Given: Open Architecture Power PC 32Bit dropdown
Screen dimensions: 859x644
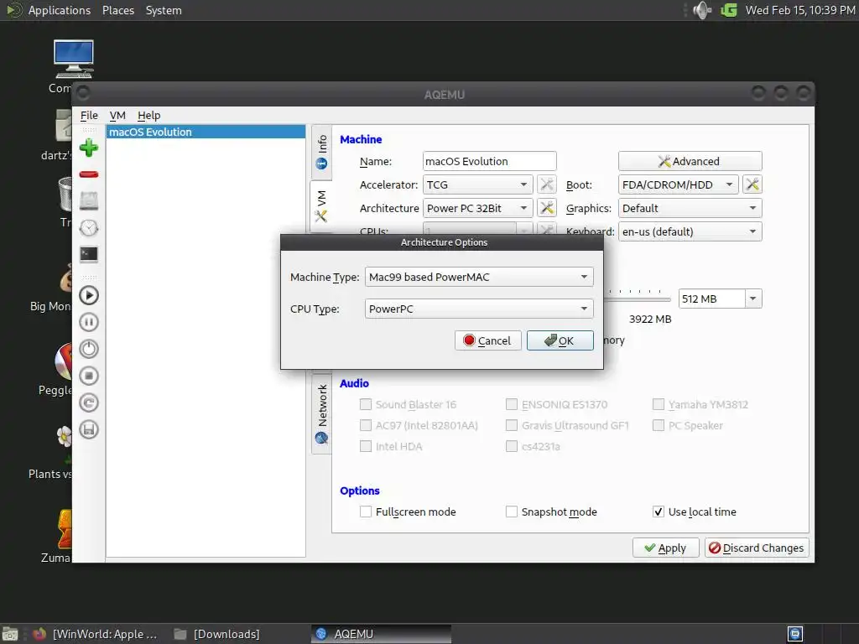Looking at the screenshot, I should click(x=477, y=208).
